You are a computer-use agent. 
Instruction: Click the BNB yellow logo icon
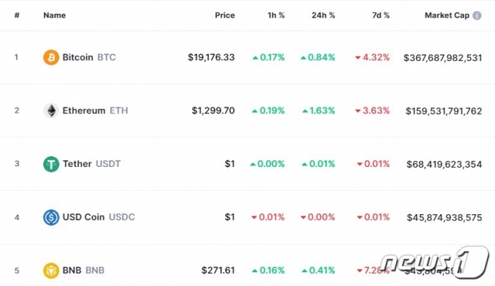[x=51, y=271]
